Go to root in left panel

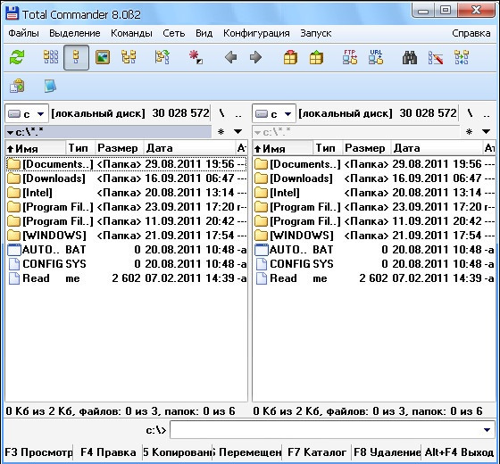[x=221, y=113]
